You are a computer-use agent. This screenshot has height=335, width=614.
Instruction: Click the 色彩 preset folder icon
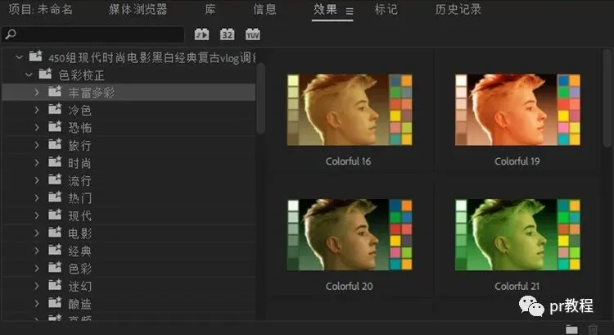point(55,268)
